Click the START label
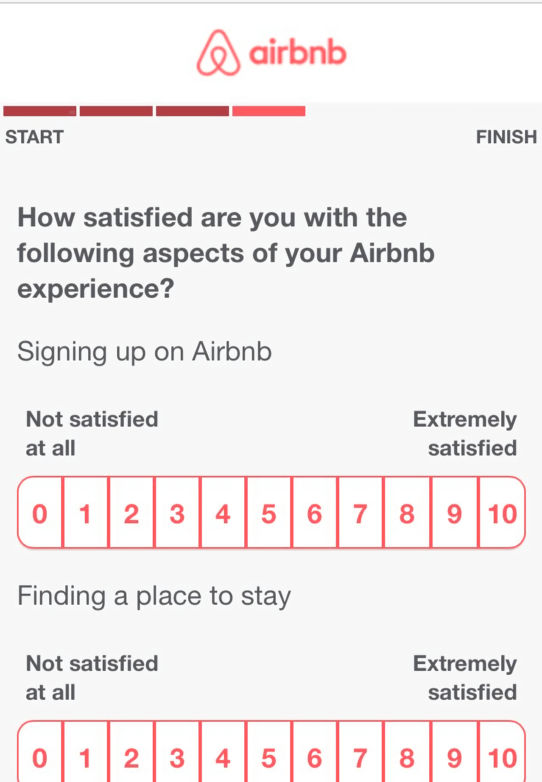The width and height of the screenshot is (542, 782). (x=35, y=137)
